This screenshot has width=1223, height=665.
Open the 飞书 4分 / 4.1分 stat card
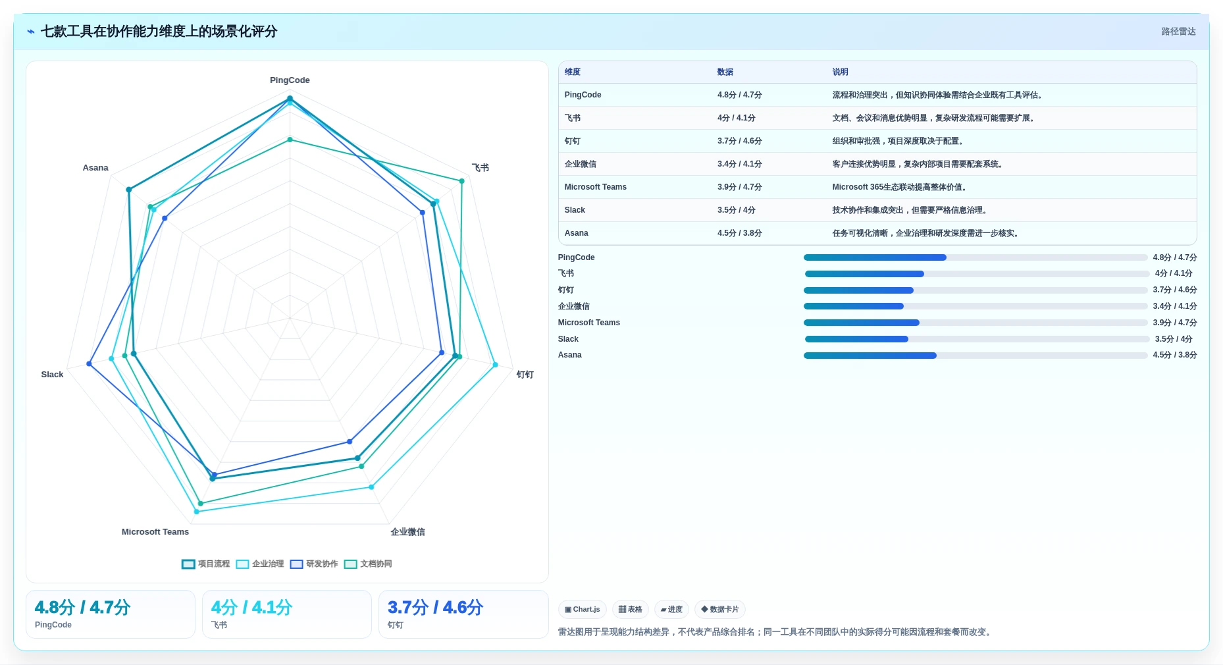click(x=287, y=614)
